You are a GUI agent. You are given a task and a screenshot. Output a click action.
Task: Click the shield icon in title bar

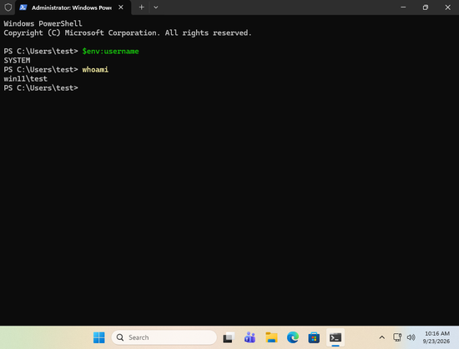[x=8, y=7]
